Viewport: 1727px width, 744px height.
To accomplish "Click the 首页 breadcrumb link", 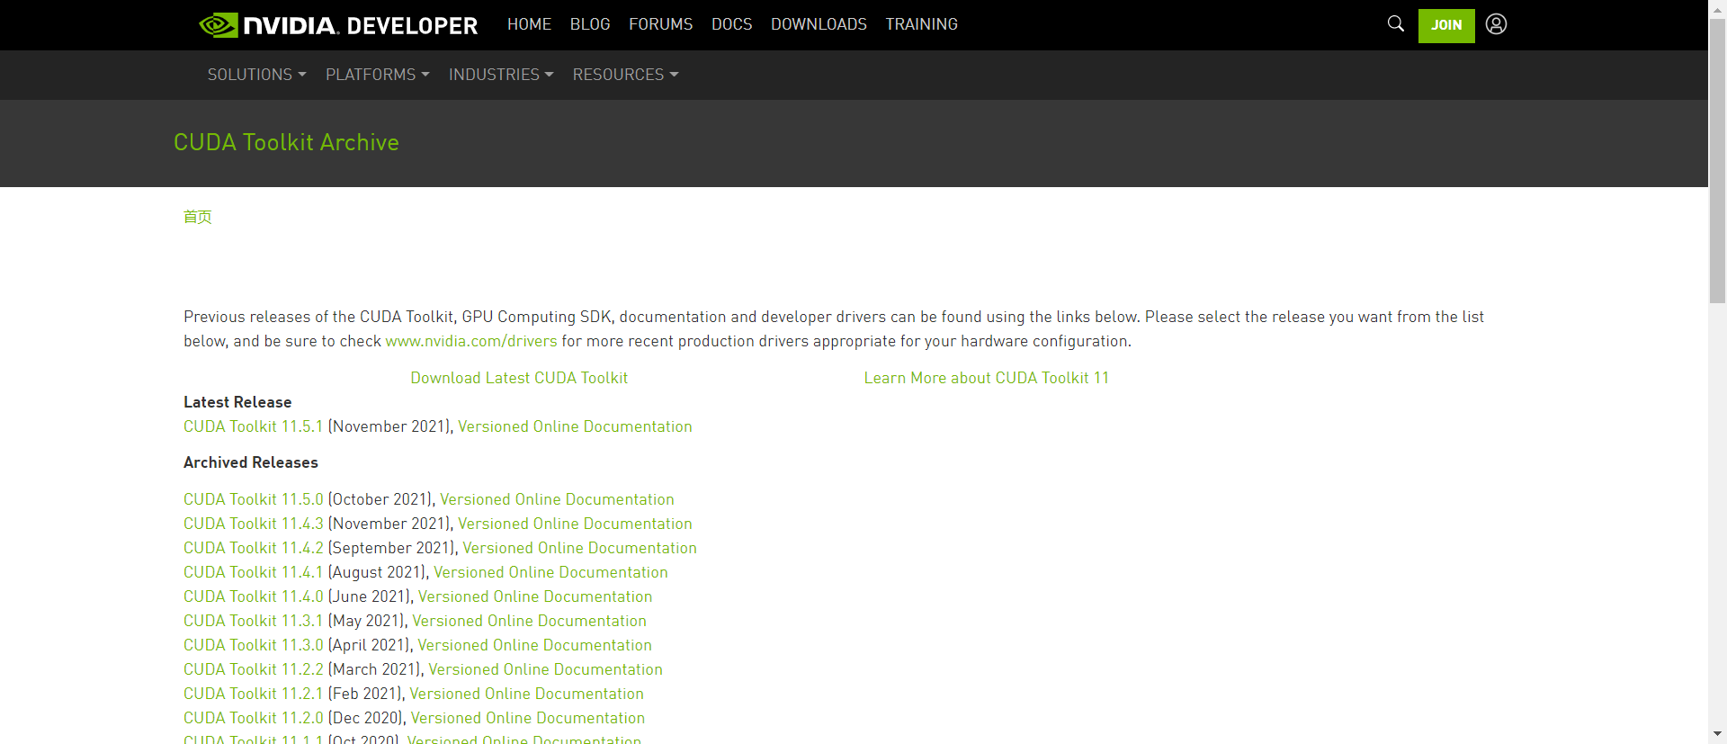I will [197, 217].
